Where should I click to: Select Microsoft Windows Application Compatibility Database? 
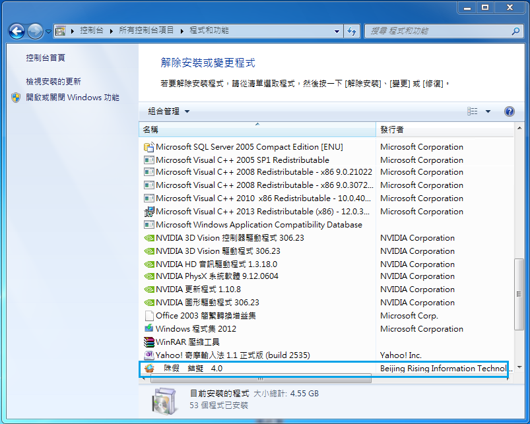[259, 225]
